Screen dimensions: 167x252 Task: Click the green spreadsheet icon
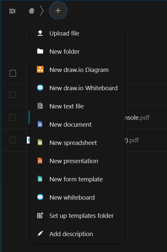tap(40, 142)
